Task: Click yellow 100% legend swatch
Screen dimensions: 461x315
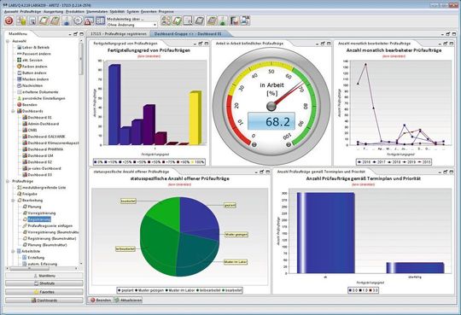Action: [x=193, y=162]
